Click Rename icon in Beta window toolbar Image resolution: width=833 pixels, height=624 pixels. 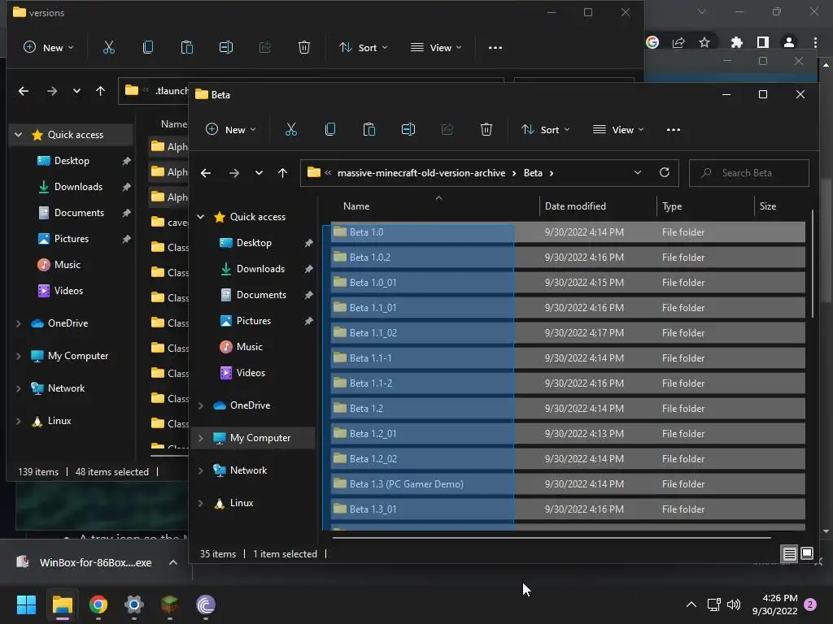[408, 129]
